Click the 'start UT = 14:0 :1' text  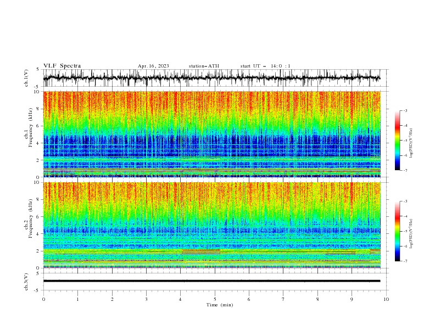[265, 66]
